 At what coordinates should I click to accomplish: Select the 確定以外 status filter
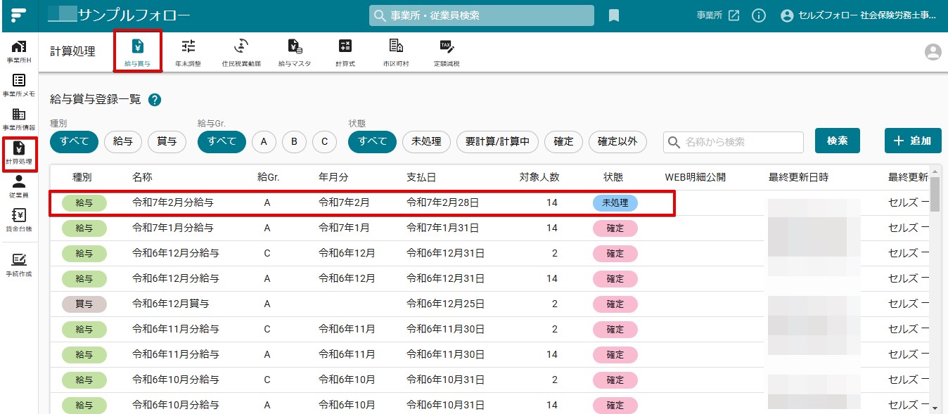pos(617,141)
